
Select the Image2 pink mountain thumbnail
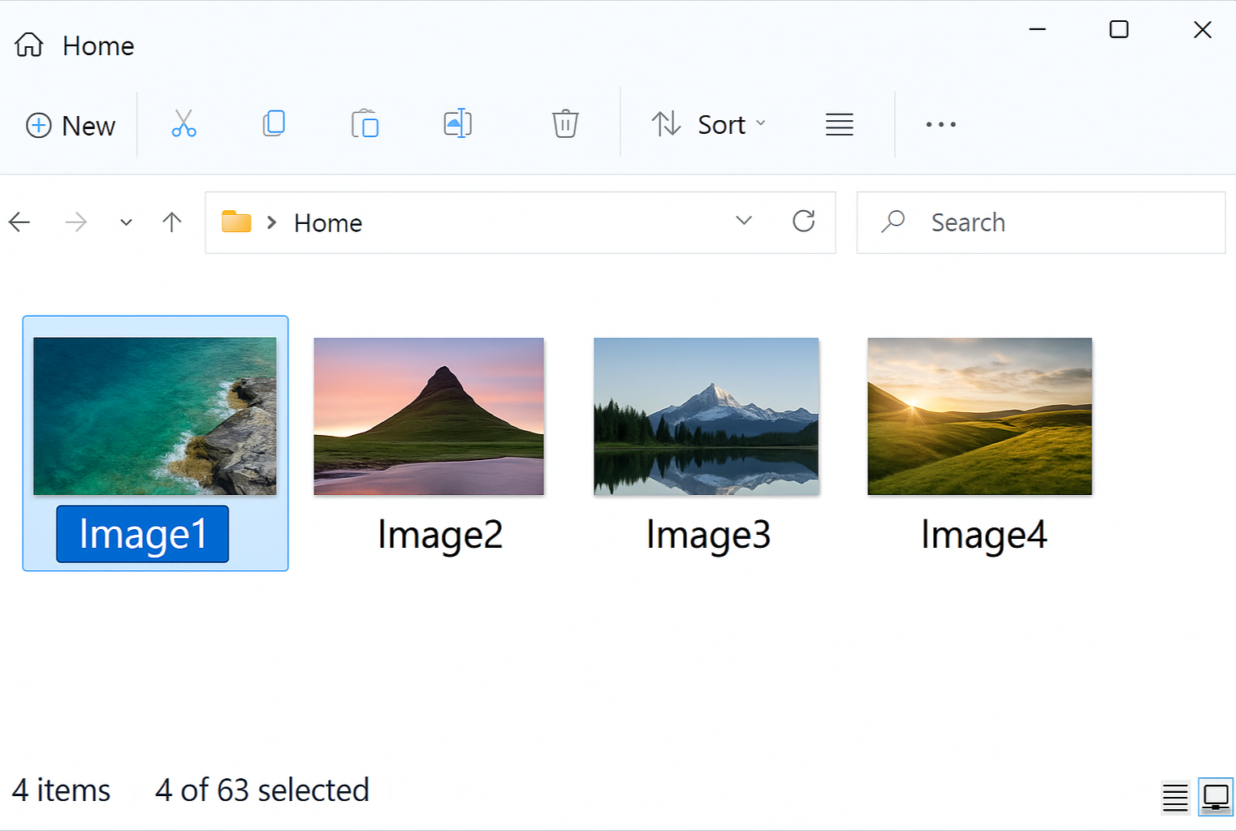(x=429, y=416)
